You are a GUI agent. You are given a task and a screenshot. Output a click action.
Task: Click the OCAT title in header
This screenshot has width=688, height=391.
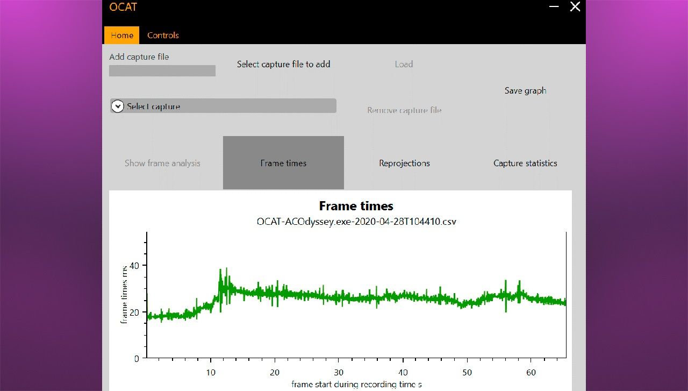(123, 7)
